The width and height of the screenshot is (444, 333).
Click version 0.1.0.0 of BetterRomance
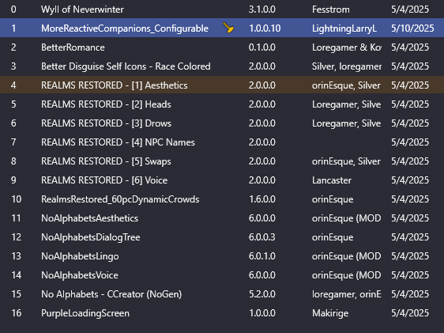pos(262,47)
